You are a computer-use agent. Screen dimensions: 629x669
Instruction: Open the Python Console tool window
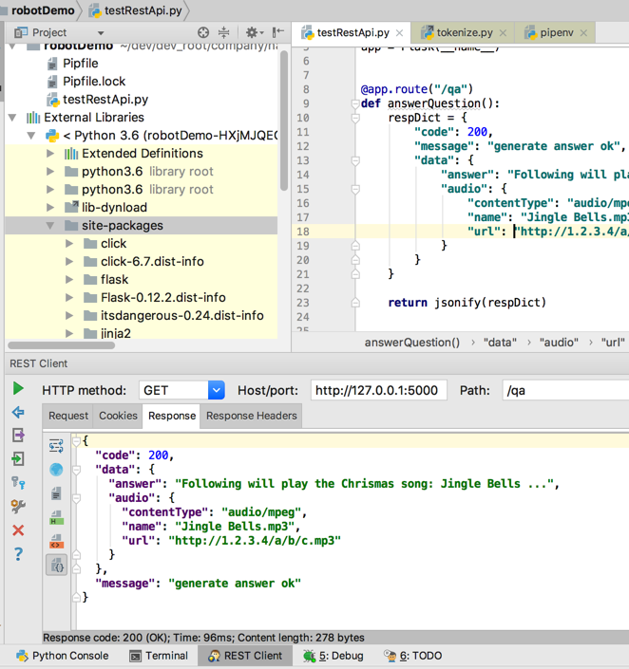click(x=63, y=656)
